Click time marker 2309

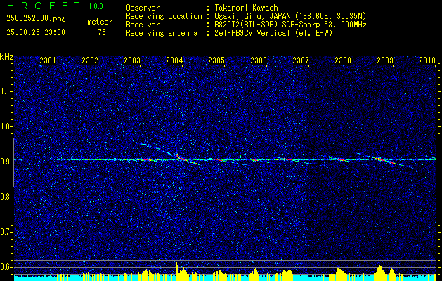385,60
